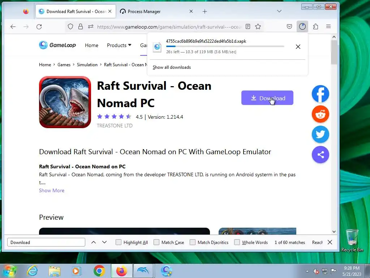Open a new tab with plus button
Viewport: 370px width, 278px height.
click(205, 11)
